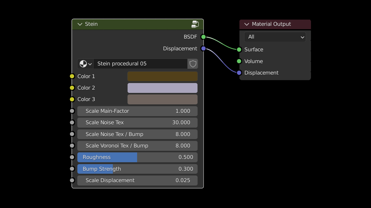Open the Color 3 swatch
Viewport: 371px width, 208px height.
pyautogui.click(x=162, y=99)
